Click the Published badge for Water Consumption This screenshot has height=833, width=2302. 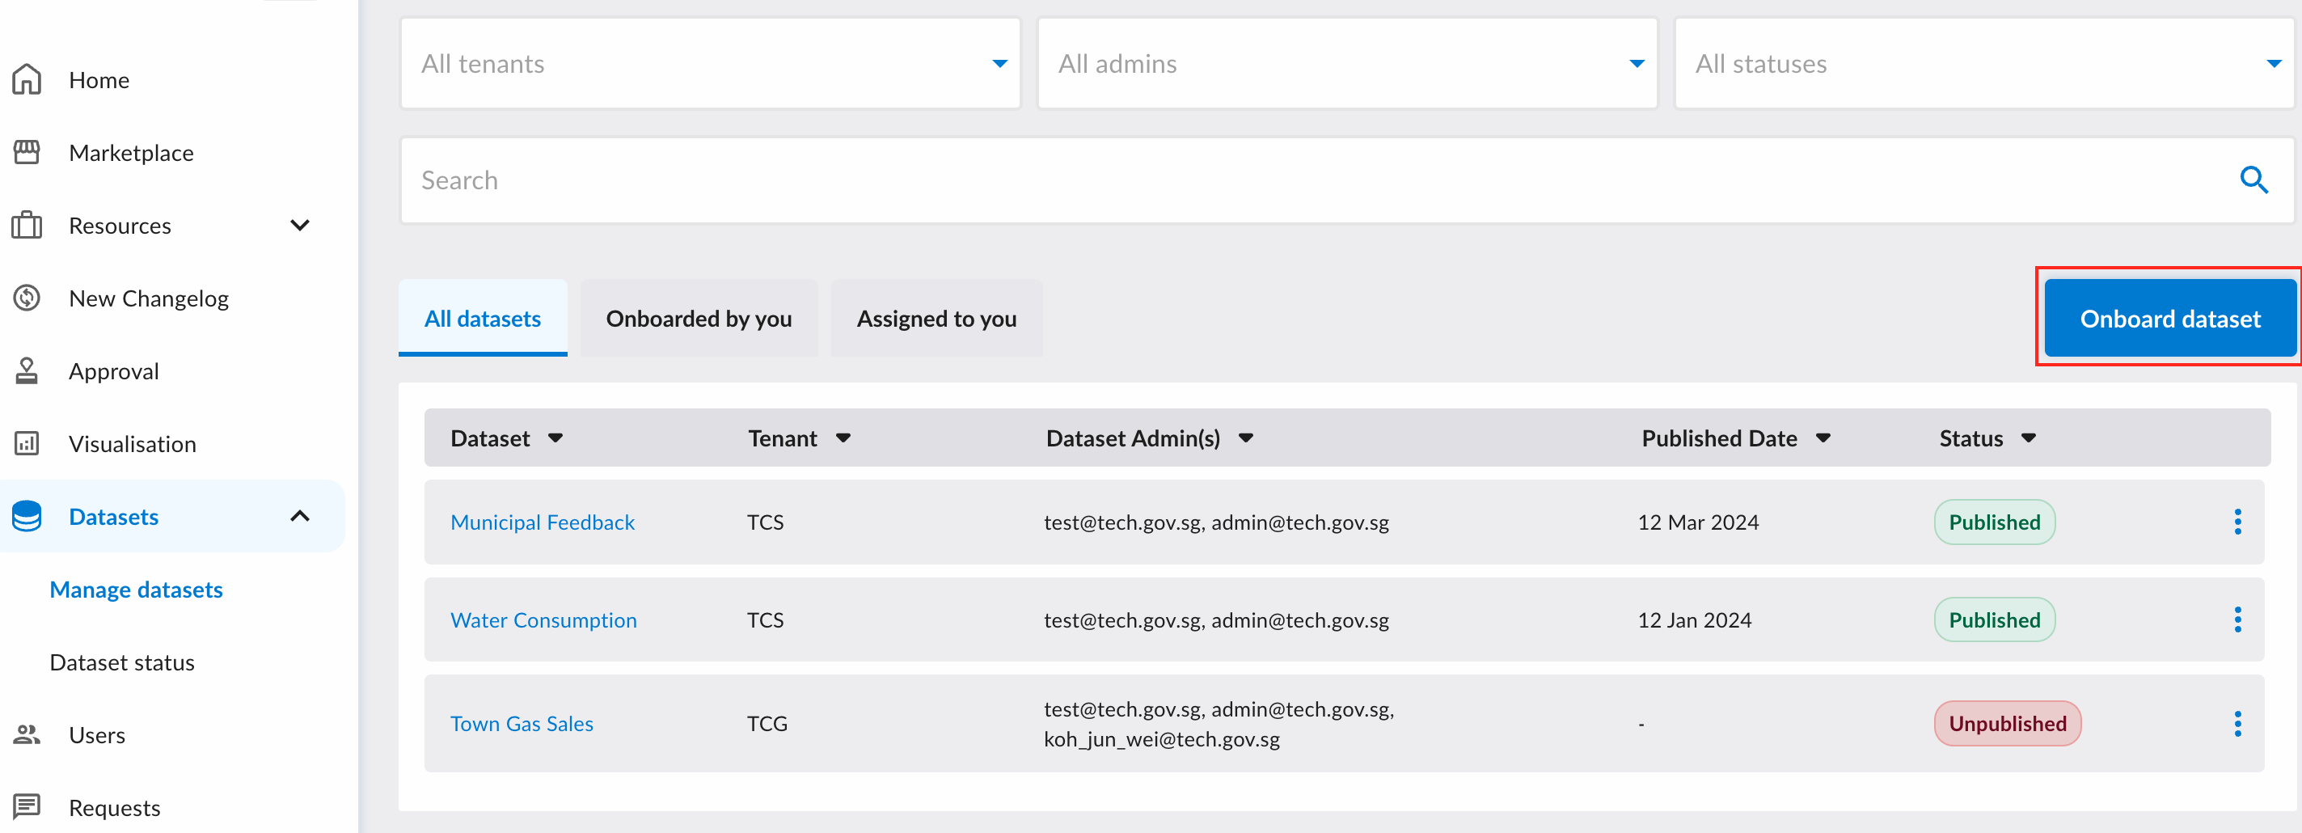click(1995, 619)
